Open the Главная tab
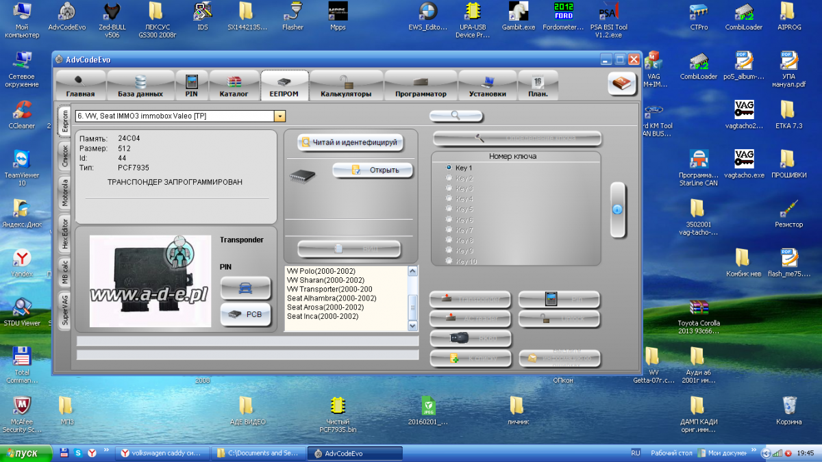This screenshot has width=822, height=462. (x=80, y=86)
